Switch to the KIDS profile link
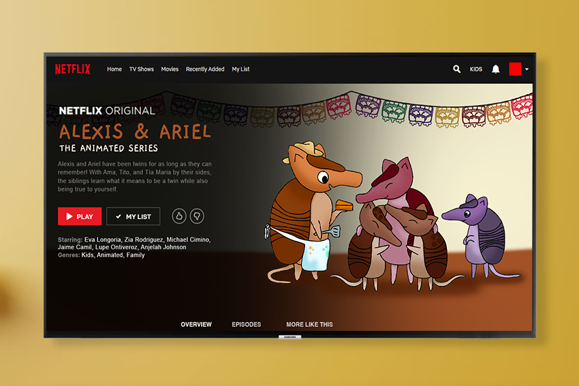The image size is (579, 386). [476, 69]
